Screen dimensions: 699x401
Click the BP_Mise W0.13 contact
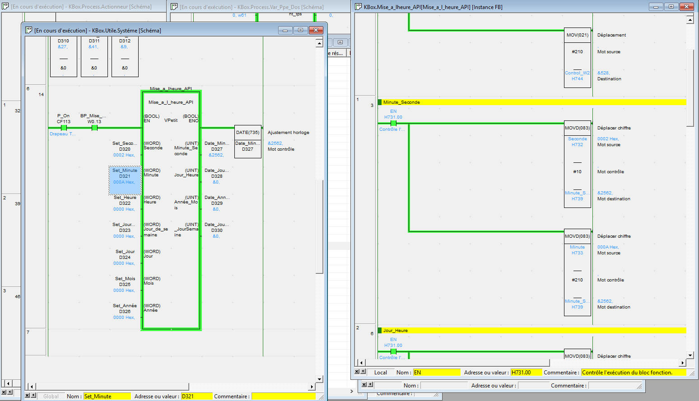click(94, 128)
